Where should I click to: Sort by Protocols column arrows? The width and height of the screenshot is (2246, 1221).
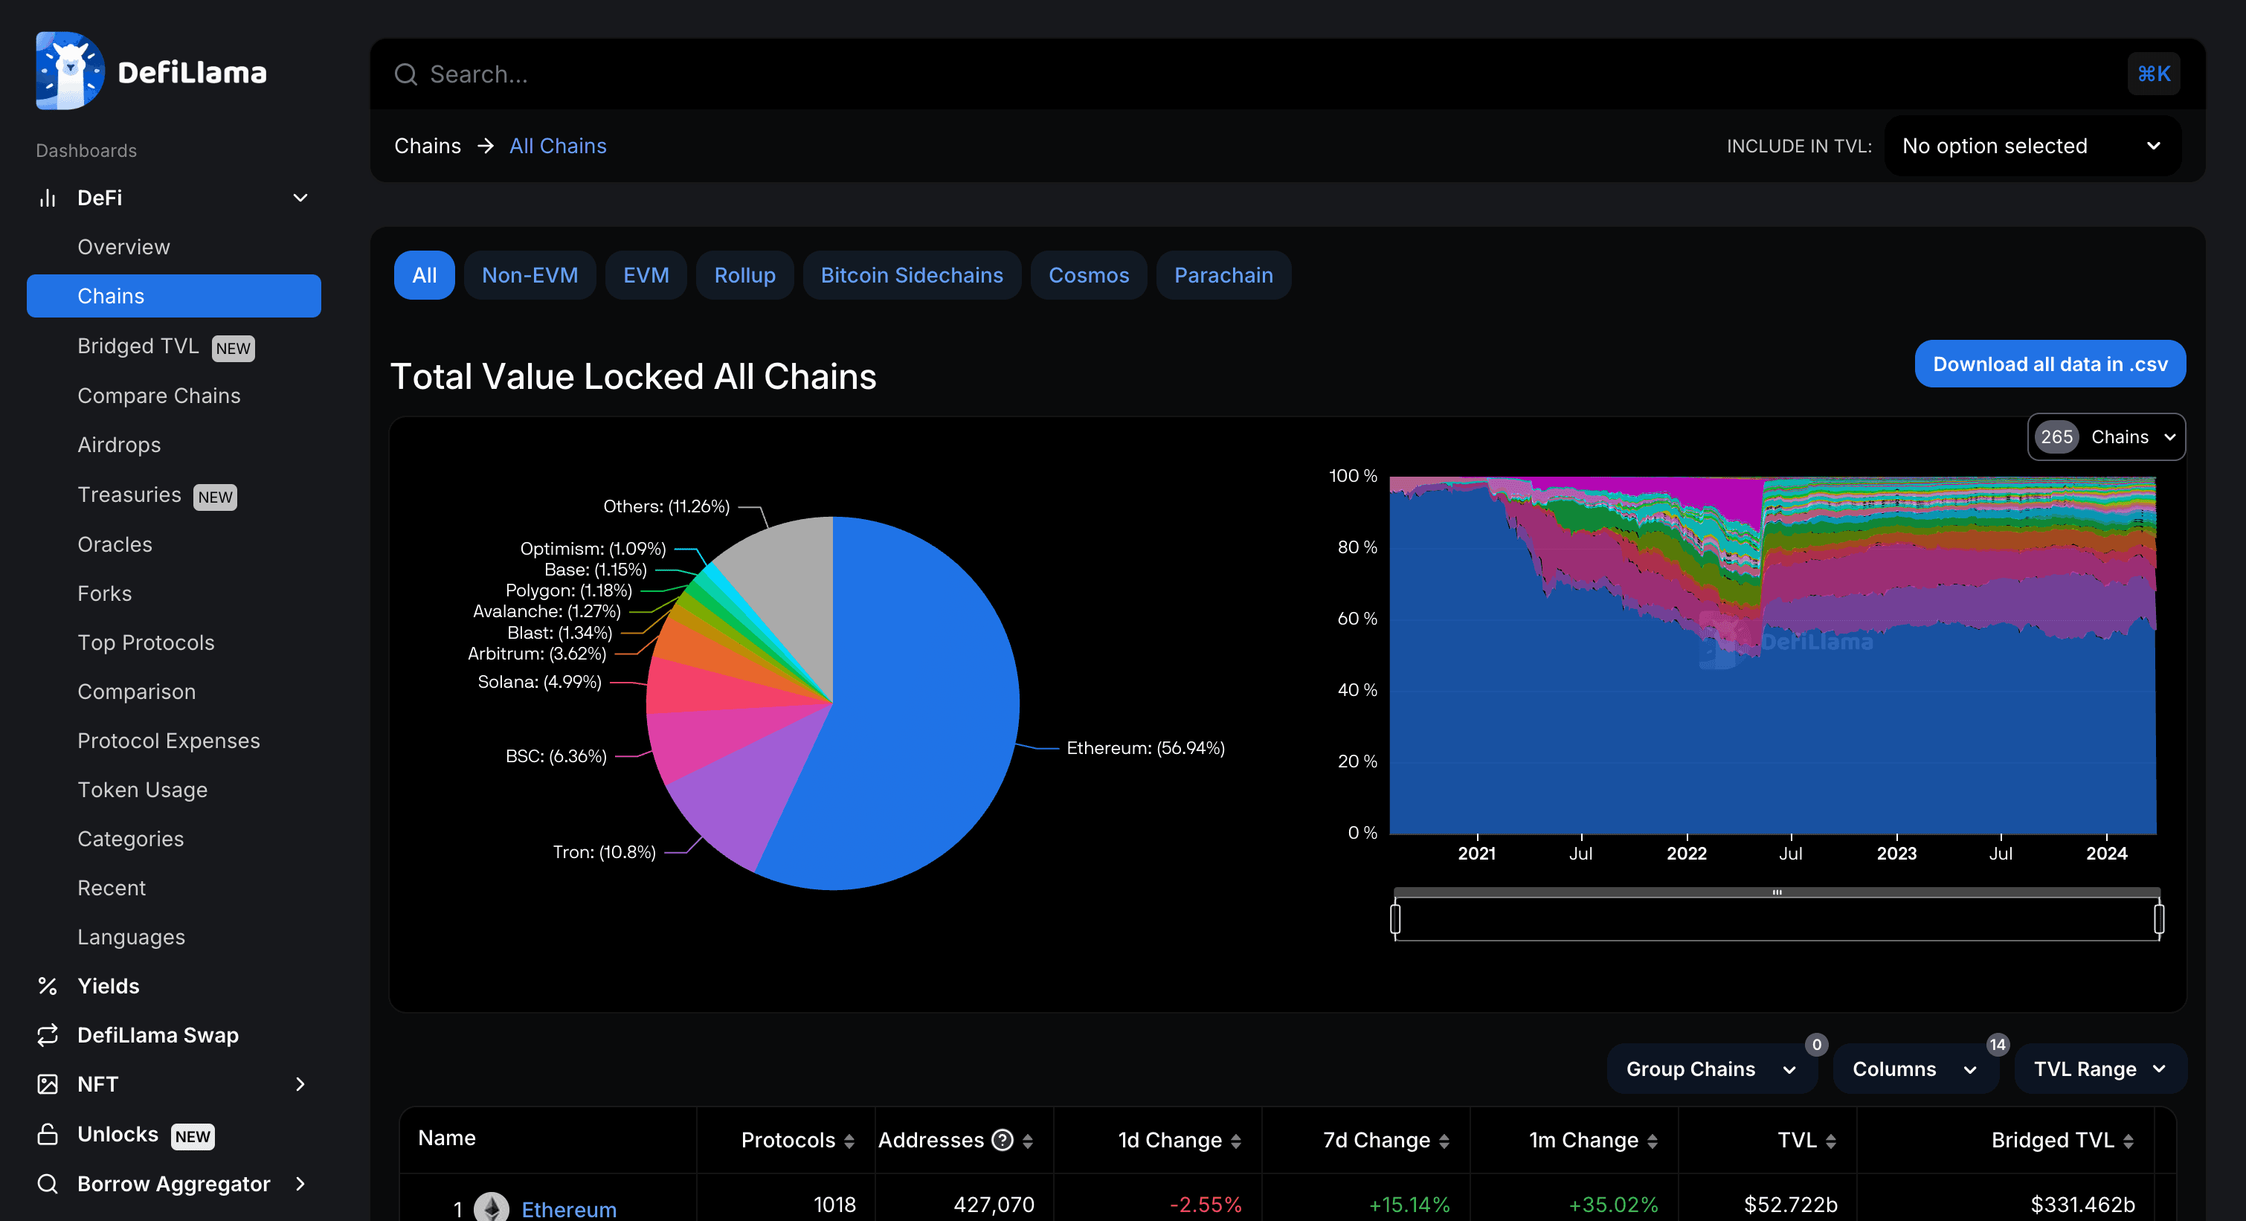pyautogui.click(x=849, y=1141)
